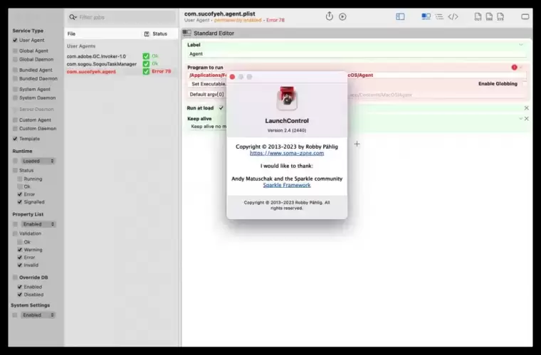Image resolution: width=541 pixels, height=355 pixels.
Task: Toggle the Run at load checkbox
Action: [x=221, y=108]
